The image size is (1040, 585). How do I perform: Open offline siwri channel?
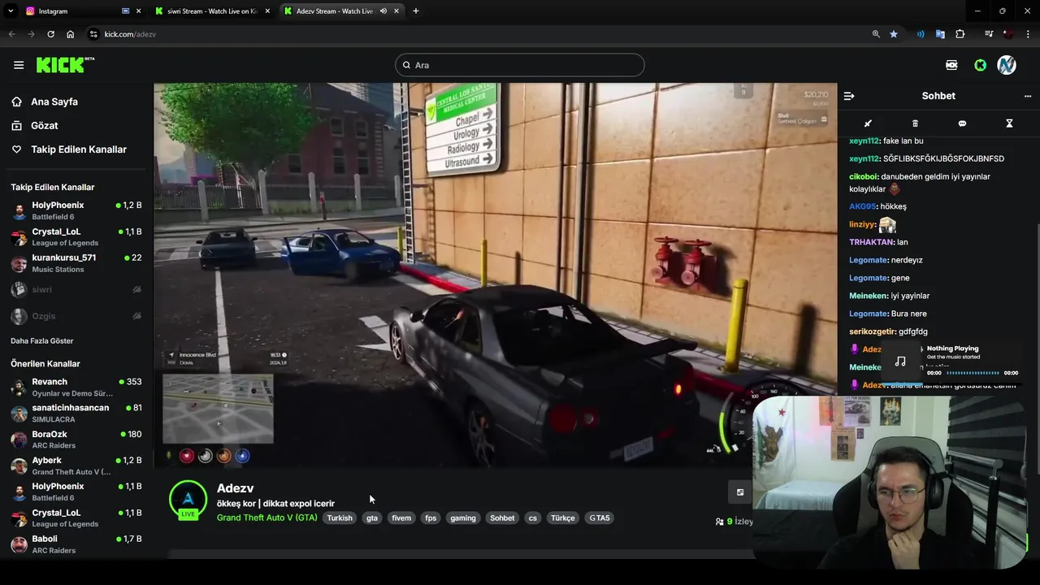point(76,289)
